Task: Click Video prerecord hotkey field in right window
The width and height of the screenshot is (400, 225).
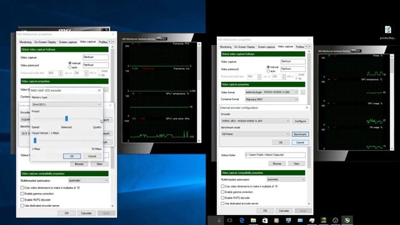Action: point(293,69)
